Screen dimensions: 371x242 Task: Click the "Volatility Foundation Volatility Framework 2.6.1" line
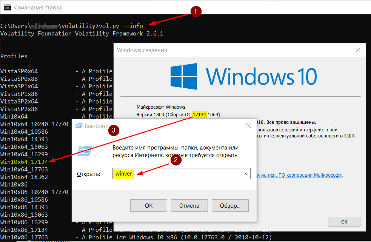tap(82, 33)
